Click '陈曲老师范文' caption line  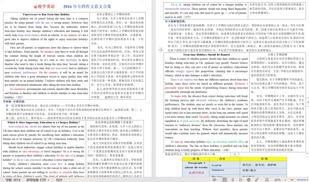click(x=191, y=154)
